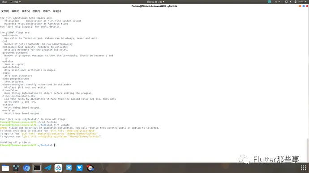Open the system menu arrow at top right
The width and height of the screenshot is (309, 173).
pos(306,2)
